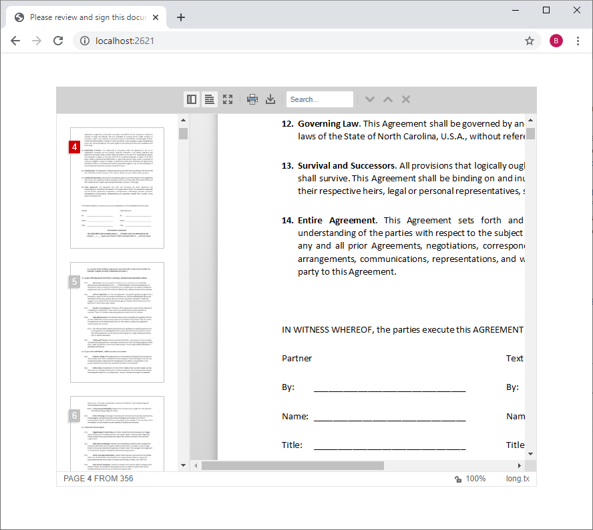Screen dimensions: 593x530
Task: Open the profile B avatar
Action: coord(556,41)
